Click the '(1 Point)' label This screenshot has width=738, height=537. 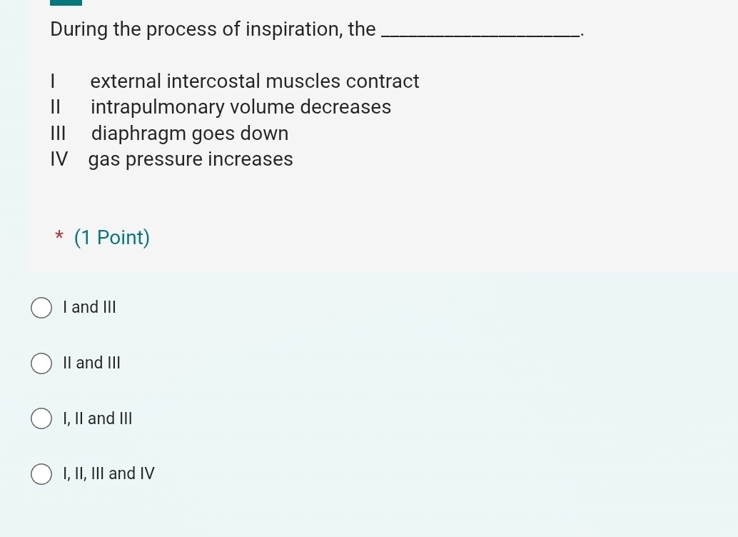coord(111,237)
